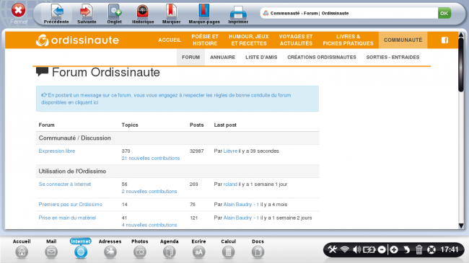
Task: Switch to the LISTE D'AMIS tab
Action: point(261,57)
